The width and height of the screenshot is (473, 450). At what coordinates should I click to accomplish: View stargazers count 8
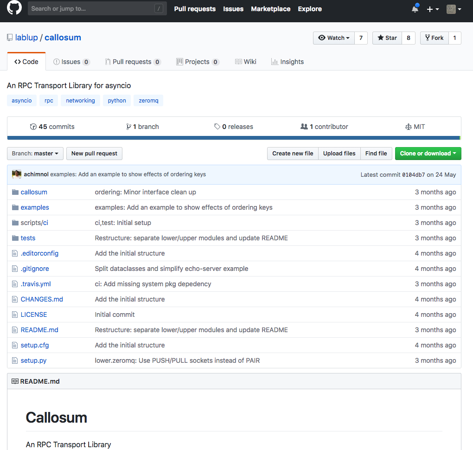pos(409,38)
